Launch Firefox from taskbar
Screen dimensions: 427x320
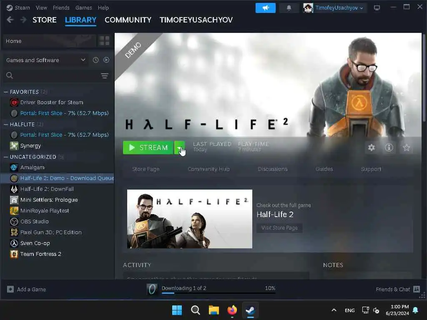click(232, 310)
